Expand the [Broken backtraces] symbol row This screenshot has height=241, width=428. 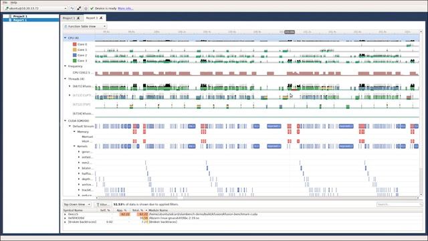[65, 222]
